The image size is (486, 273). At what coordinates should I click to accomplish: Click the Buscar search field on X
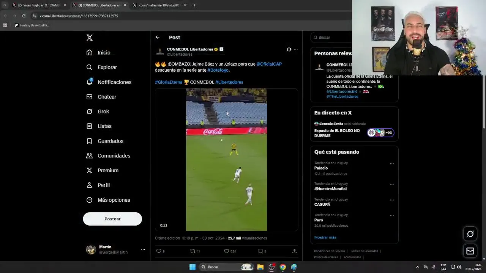[331, 37]
